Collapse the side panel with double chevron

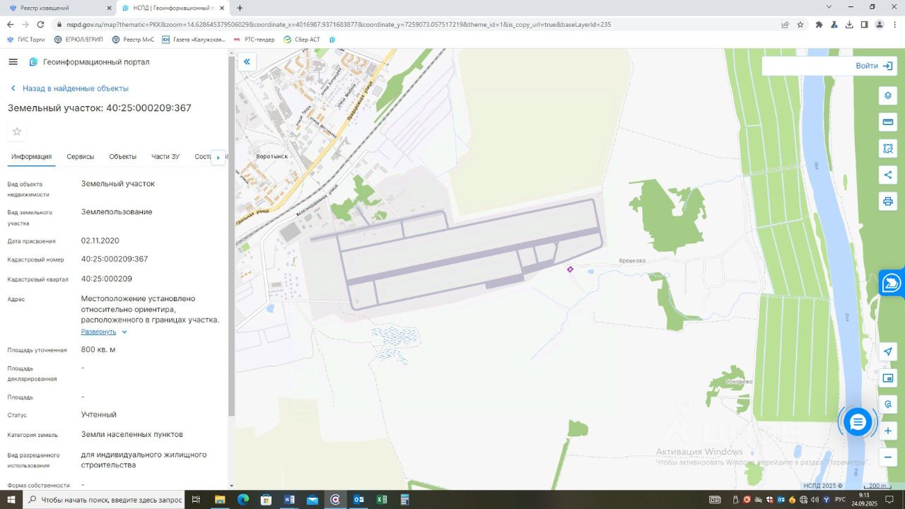coord(247,62)
